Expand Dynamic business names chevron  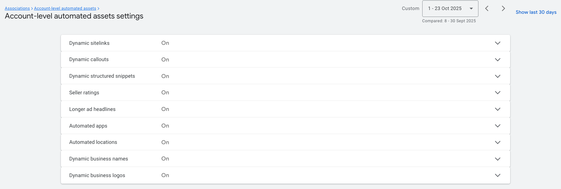click(498, 159)
